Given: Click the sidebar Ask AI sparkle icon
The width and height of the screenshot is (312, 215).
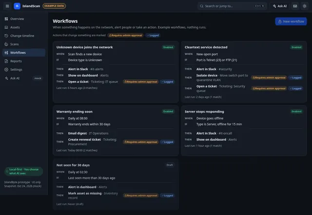Looking at the screenshot, I should coord(6,78).
